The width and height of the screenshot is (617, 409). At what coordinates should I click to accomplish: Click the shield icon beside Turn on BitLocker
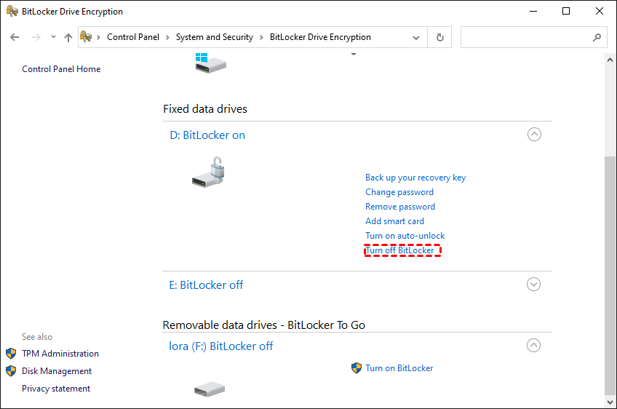pos(357,368)
